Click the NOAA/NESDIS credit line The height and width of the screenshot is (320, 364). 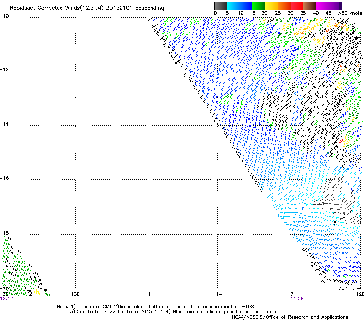pos(290,317)
